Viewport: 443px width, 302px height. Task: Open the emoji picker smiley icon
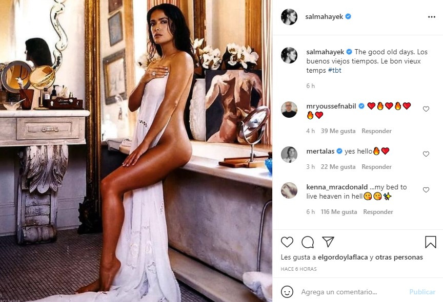coord(287,292)
